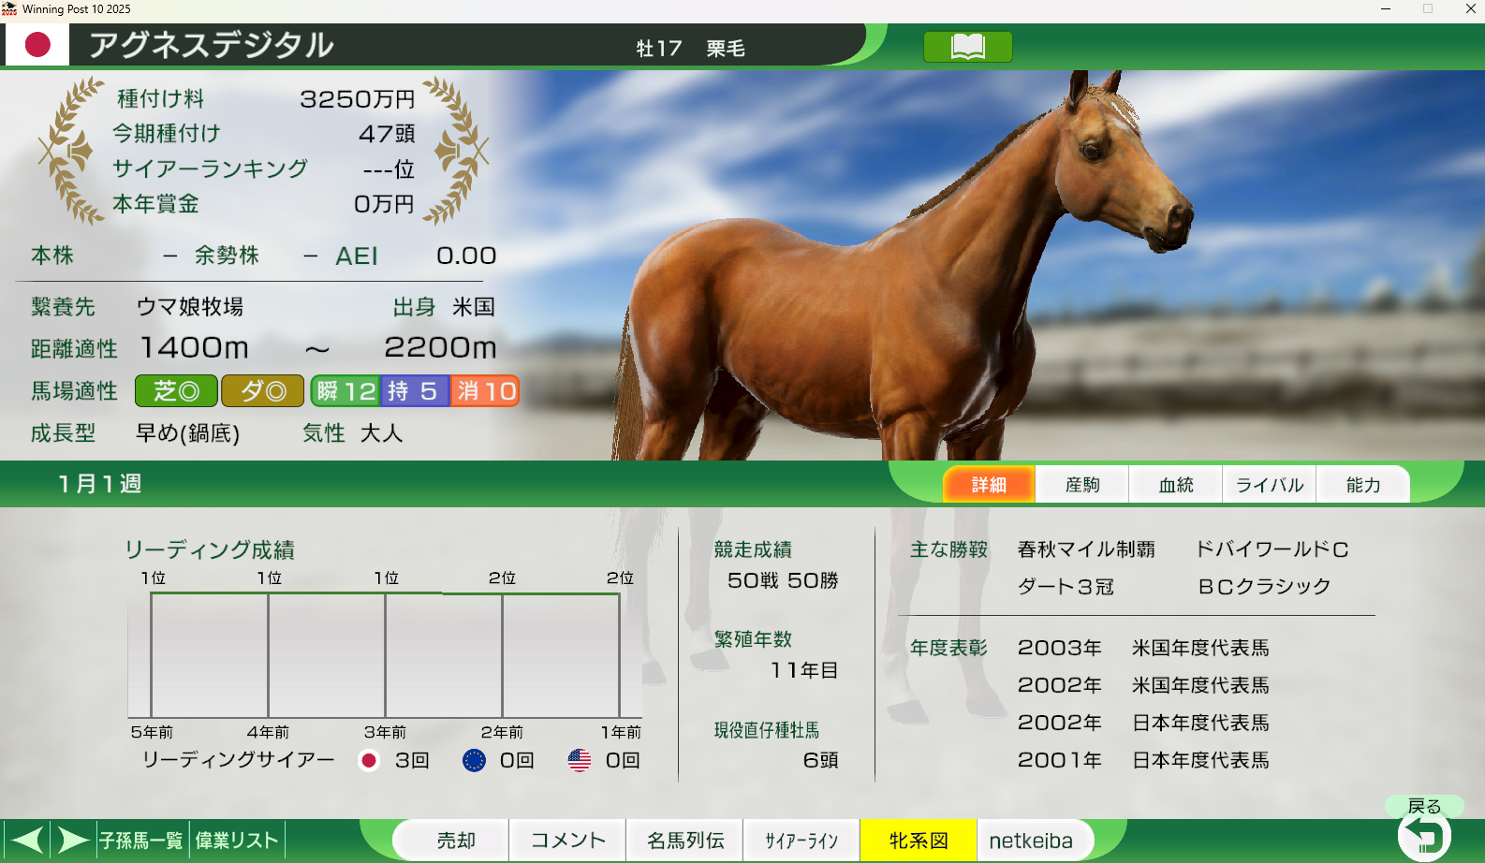Click the 2002年 日本年度代表馬 award row

[x=1143, y=723]
